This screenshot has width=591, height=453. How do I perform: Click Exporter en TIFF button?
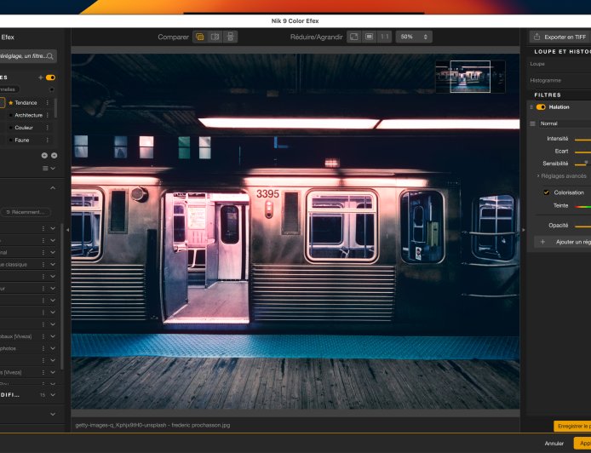560,37
